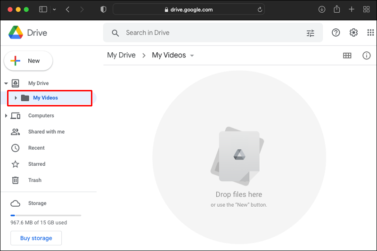Open Storage section

37,203
